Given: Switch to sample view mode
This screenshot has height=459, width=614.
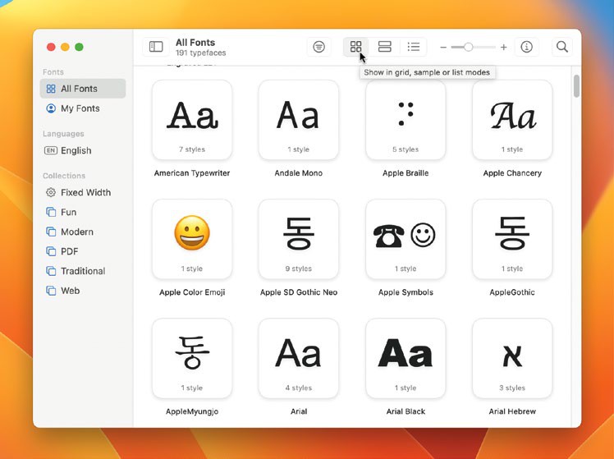Looking at the screenshot, I should coord(384,48).
